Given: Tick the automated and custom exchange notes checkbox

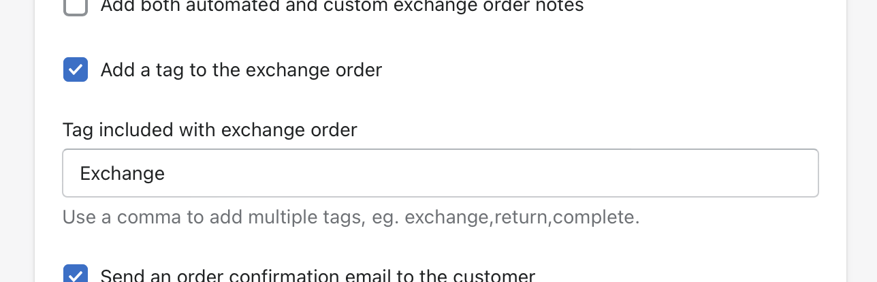Looking at the screenshot, I should [x=76, y=7].
